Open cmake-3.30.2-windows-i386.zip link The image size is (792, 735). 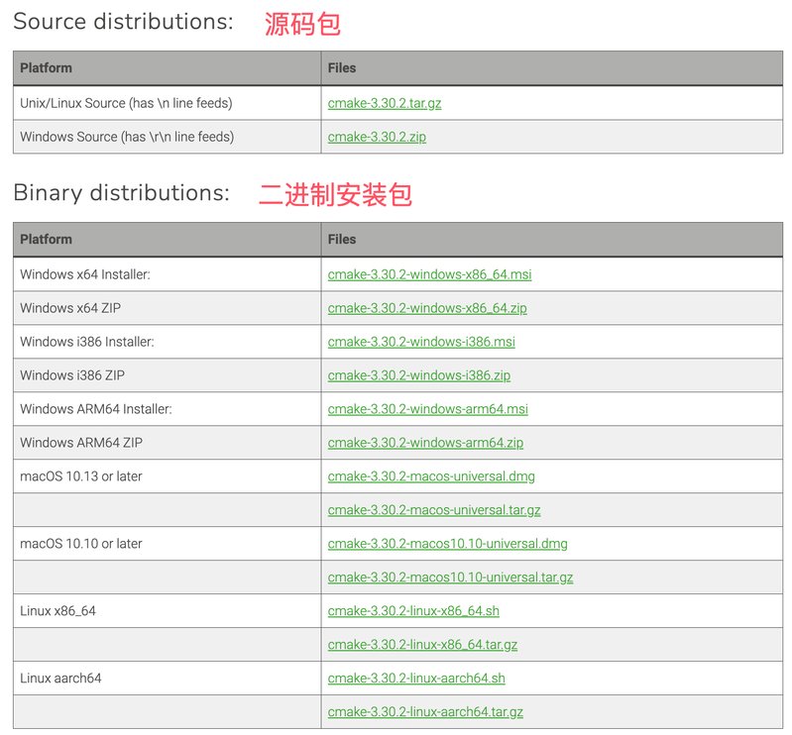coord(418,375)
